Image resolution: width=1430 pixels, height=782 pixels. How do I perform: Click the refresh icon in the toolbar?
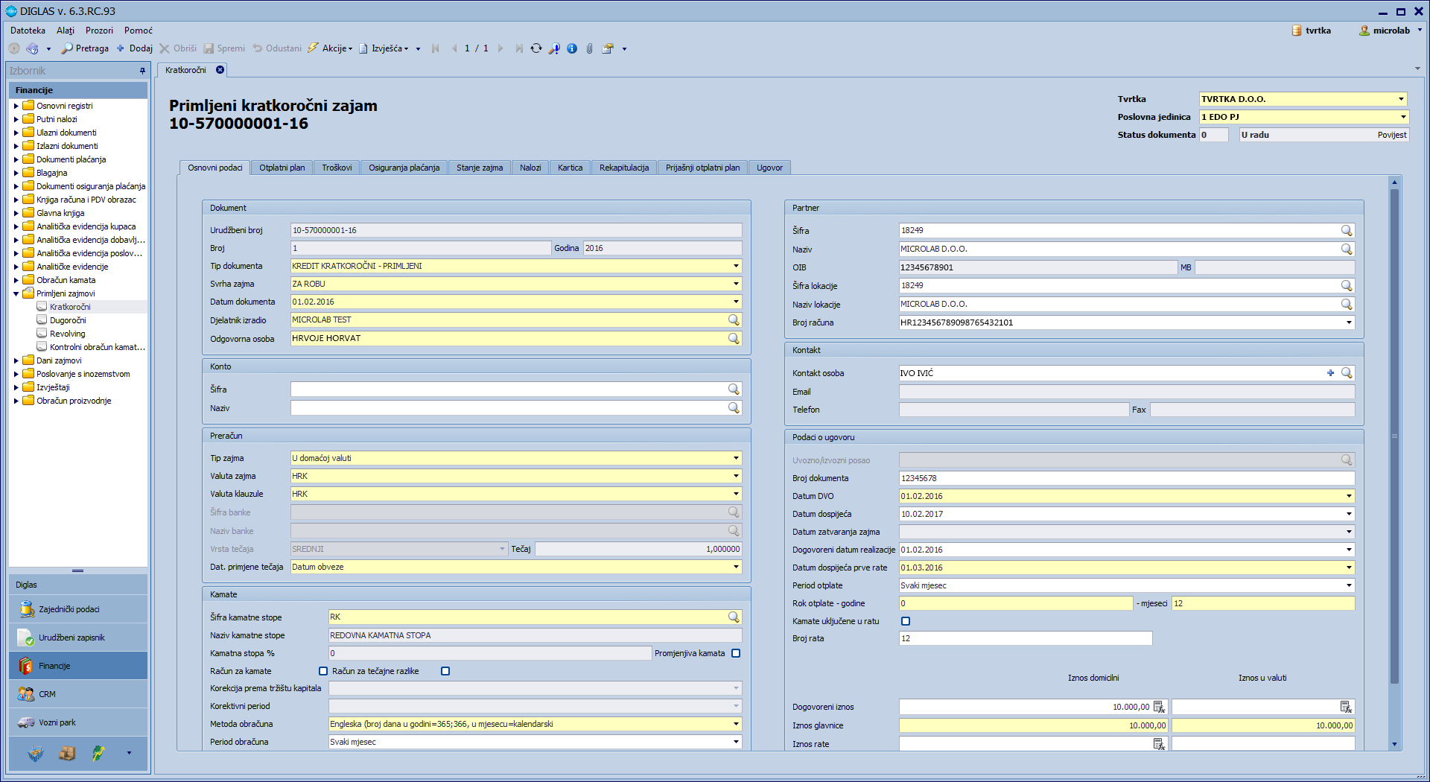pos(536,48)
